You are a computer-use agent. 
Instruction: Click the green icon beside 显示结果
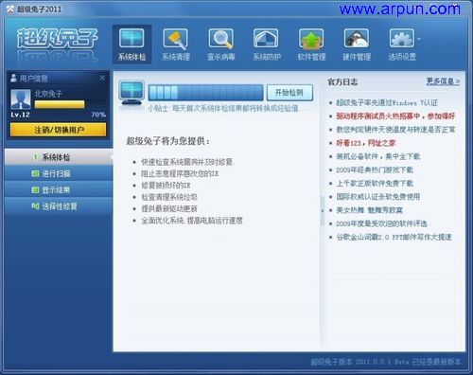click(35, 190)
